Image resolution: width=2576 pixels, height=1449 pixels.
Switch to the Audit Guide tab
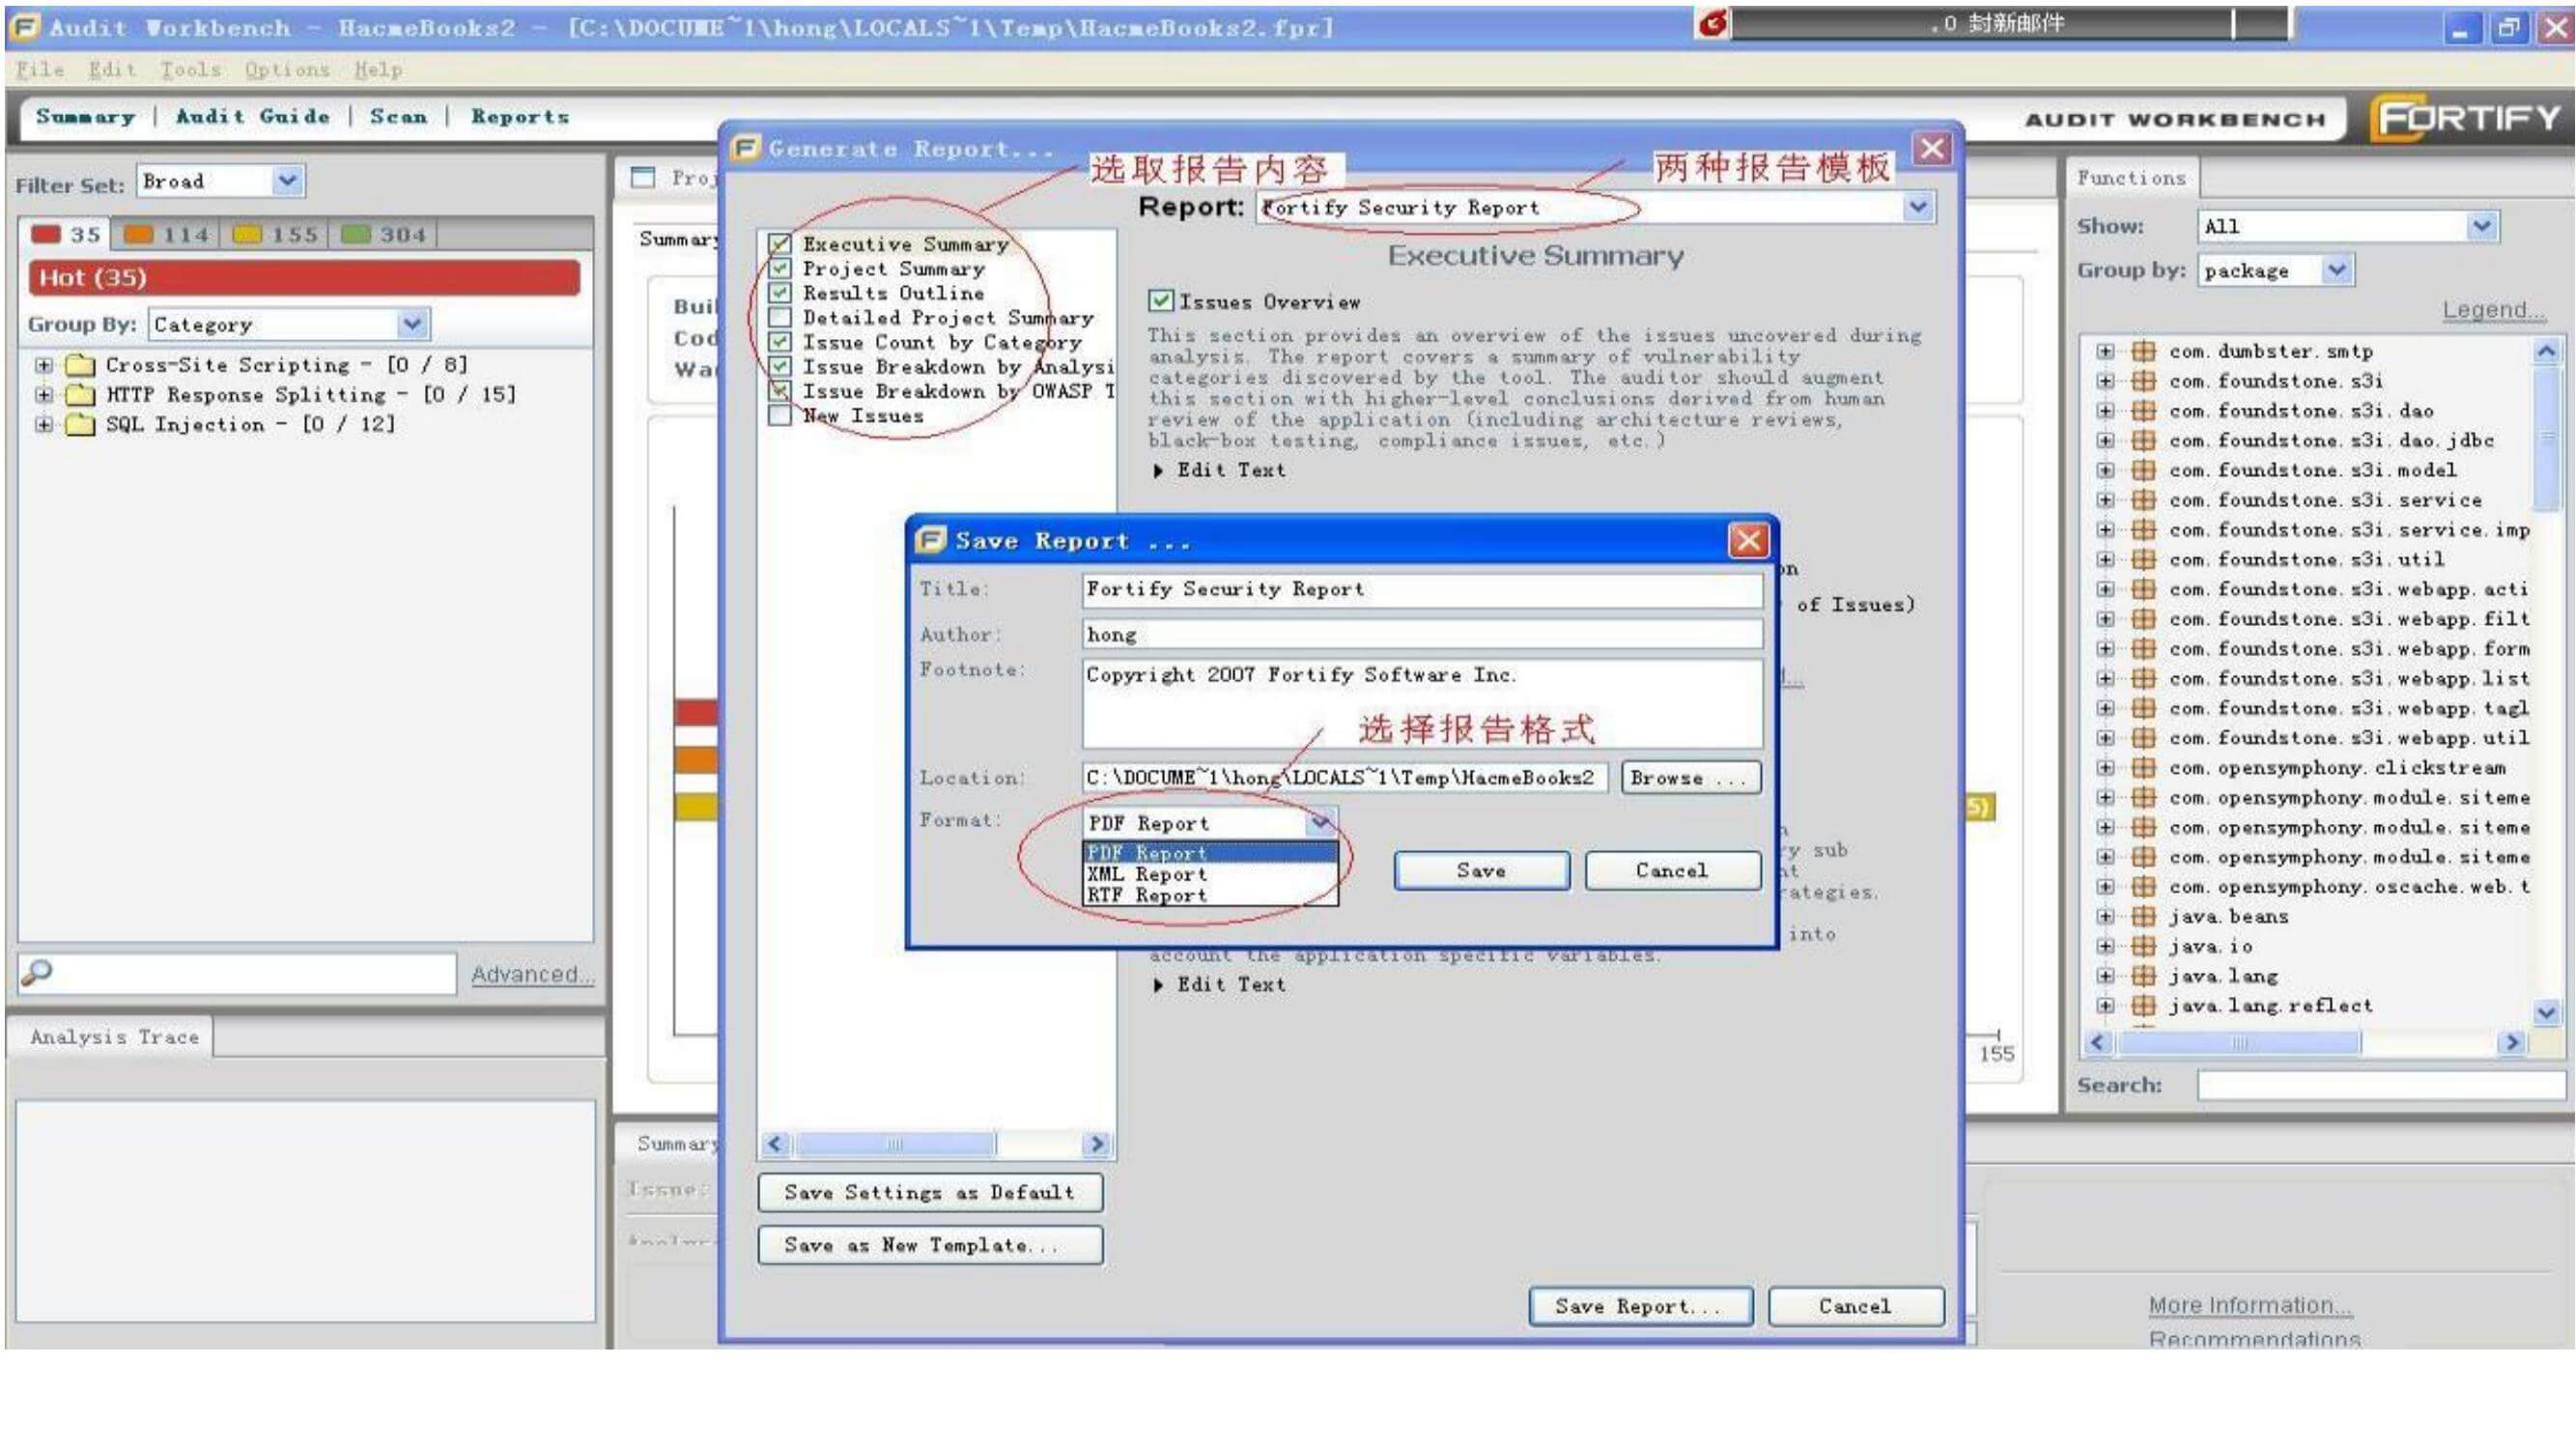pos(252,116)
